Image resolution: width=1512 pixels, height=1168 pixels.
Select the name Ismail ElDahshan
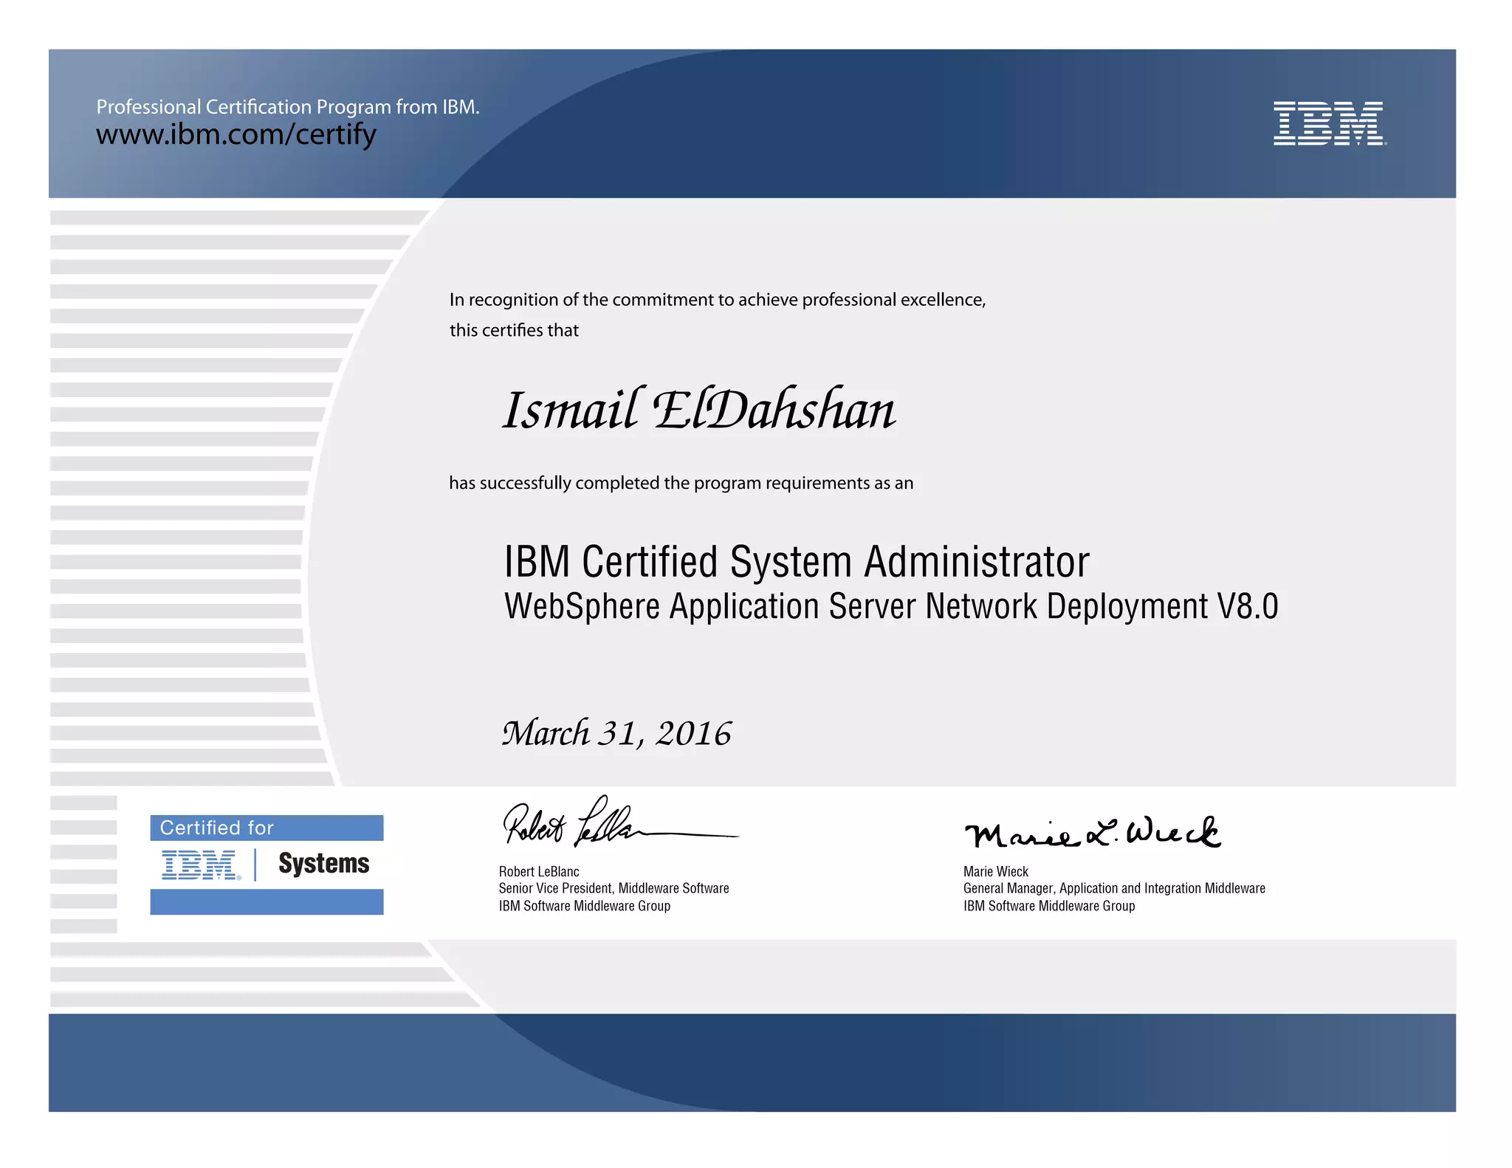[x=698, y=410]
